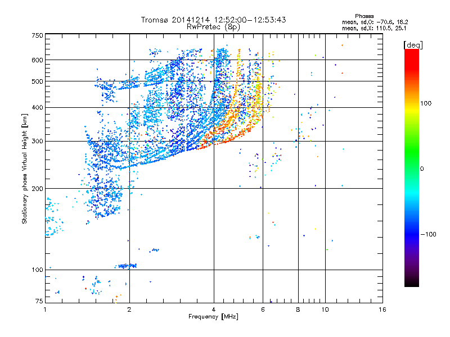This screenshot has width=450, height=337.
Task: Click the x-axis tick label "16"
Action: click(x=382, y=309)
